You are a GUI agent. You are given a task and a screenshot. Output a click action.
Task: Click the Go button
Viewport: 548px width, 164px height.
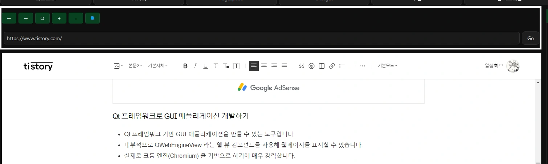point(530,38)
